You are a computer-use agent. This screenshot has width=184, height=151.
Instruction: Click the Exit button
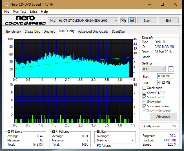(169, 21)
